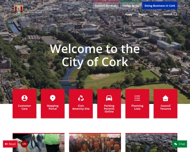The width and height of the screenshot is (190, 152).
Task: Open Parking Permits Online car tile
Action: click(x=109, y=103)
